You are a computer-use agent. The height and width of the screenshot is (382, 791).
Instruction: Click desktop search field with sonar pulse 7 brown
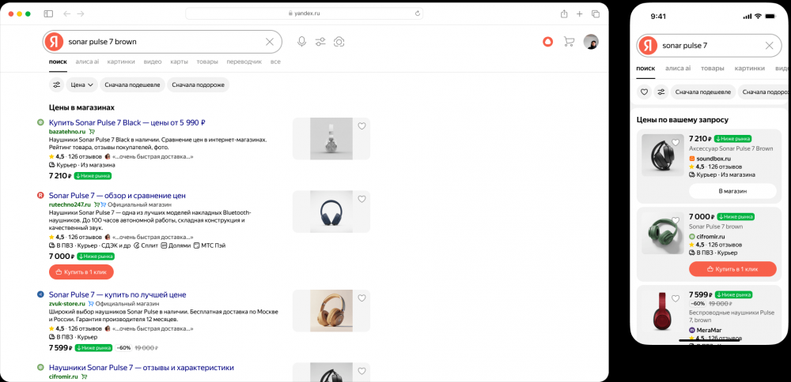click(162, 42)
